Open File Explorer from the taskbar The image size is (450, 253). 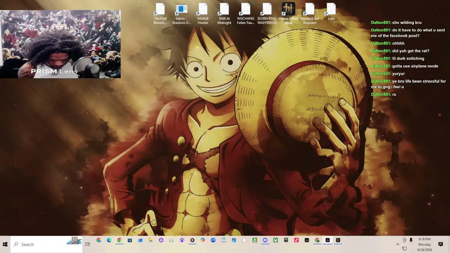(x=150, y=240)
